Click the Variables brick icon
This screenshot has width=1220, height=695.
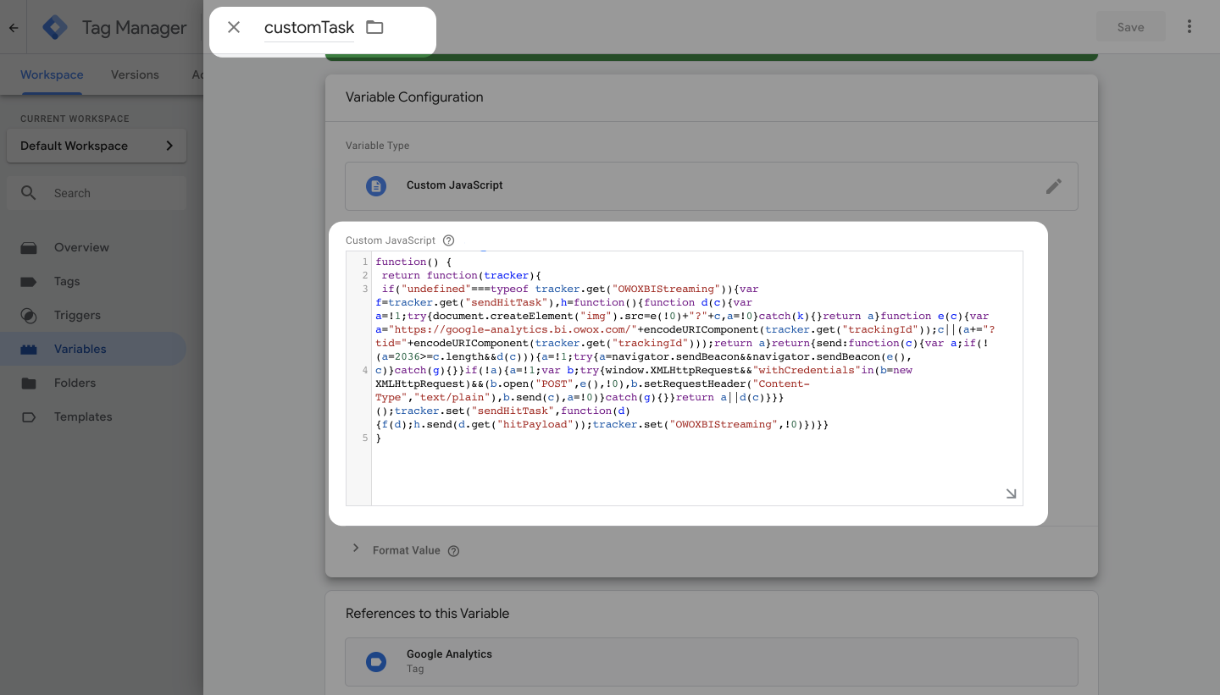point(29,349)
